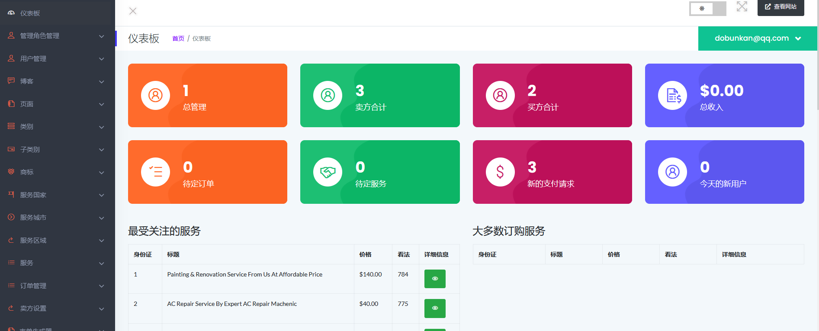The height and width of the screenshot is (331, 819).
Task: Click the icon beside 卖方设置
Action: pos(11,308)
